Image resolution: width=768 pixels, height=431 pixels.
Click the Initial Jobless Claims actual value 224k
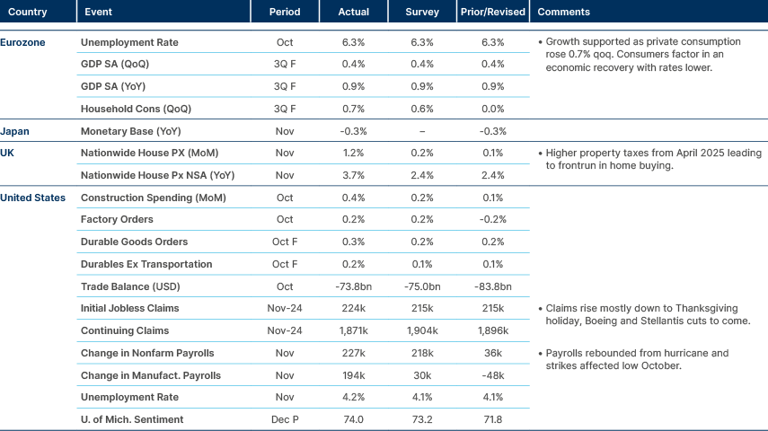point(354,308)
